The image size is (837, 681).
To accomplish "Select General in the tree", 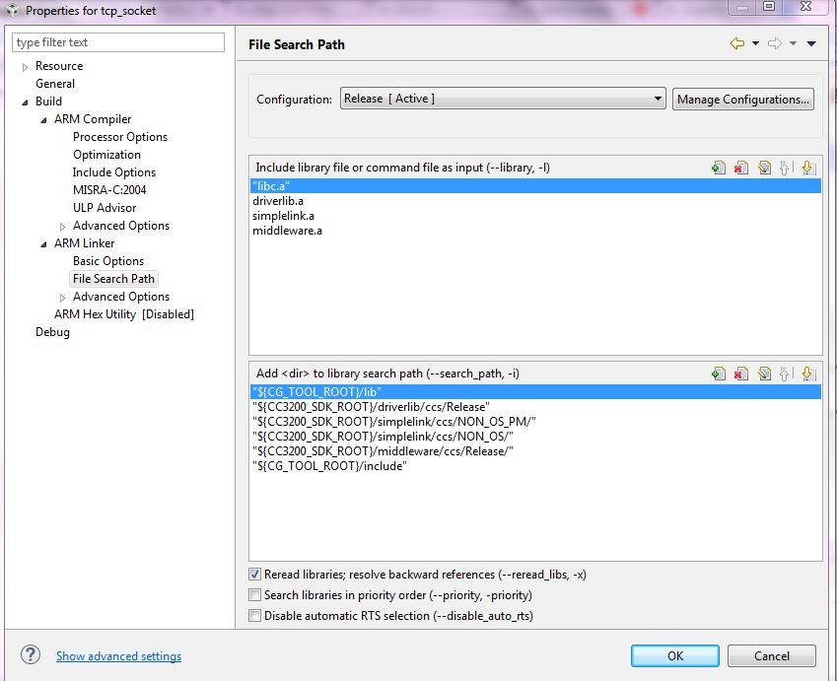I will pyautogui.click(x=55, y=84).
